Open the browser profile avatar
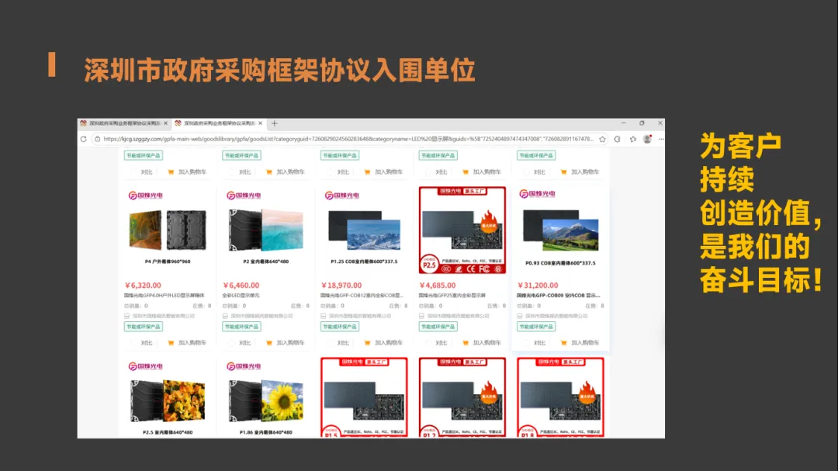The width and height of the screenshot is (838, 471). pos(647,139)
